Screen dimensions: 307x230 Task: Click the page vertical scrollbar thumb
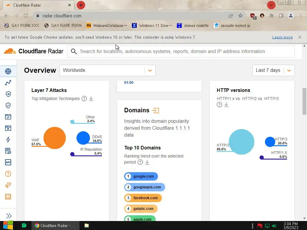(304, 101)
